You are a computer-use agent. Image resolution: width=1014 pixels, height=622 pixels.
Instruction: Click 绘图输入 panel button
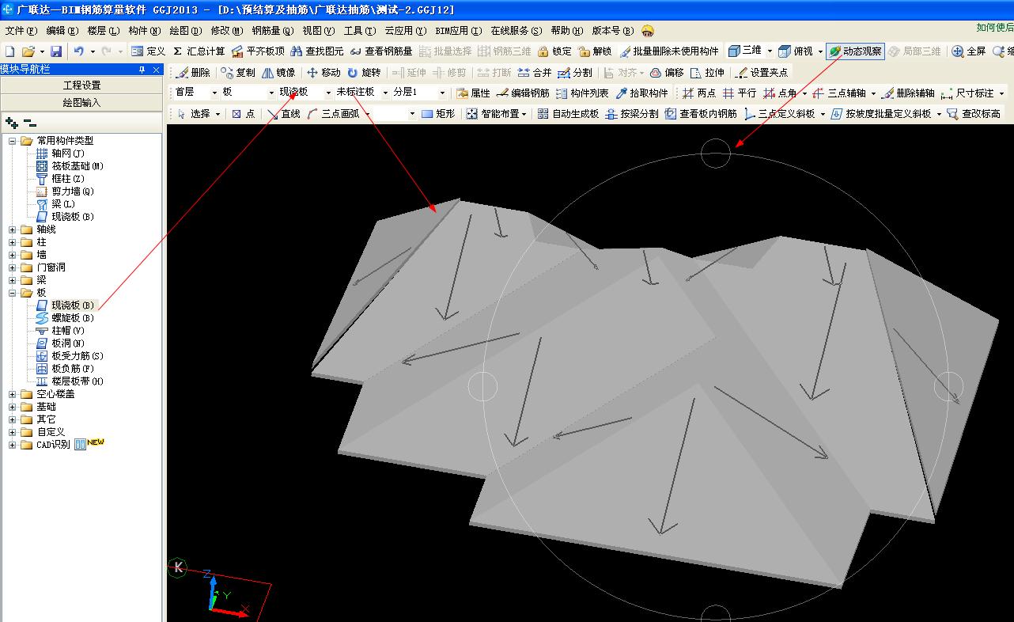(x=81, y=103)
